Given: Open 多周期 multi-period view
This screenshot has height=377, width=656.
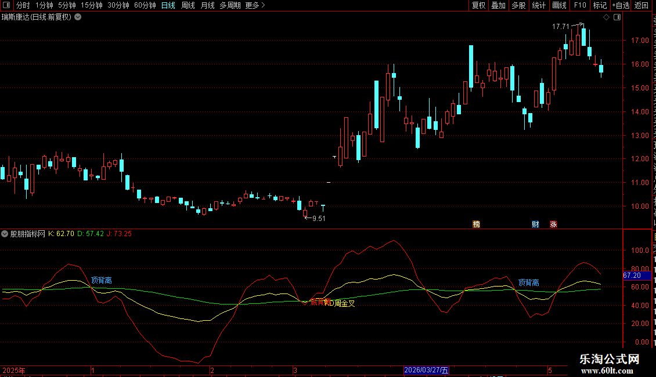Looking at the screenshot, I should pyautogui.click(x=230, y=5).
